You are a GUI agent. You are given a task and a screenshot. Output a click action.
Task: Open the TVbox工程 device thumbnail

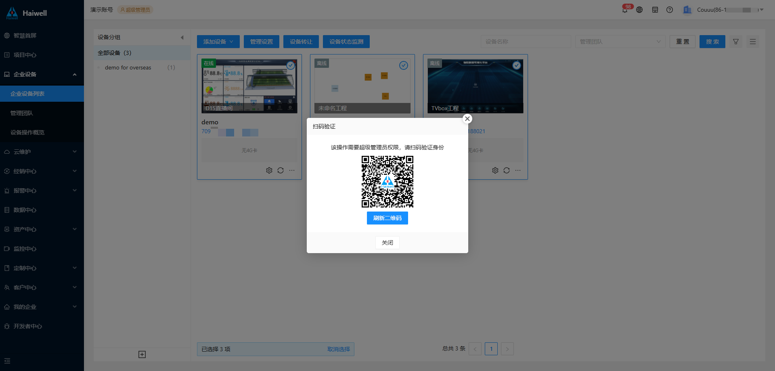[x=475, y=86]
